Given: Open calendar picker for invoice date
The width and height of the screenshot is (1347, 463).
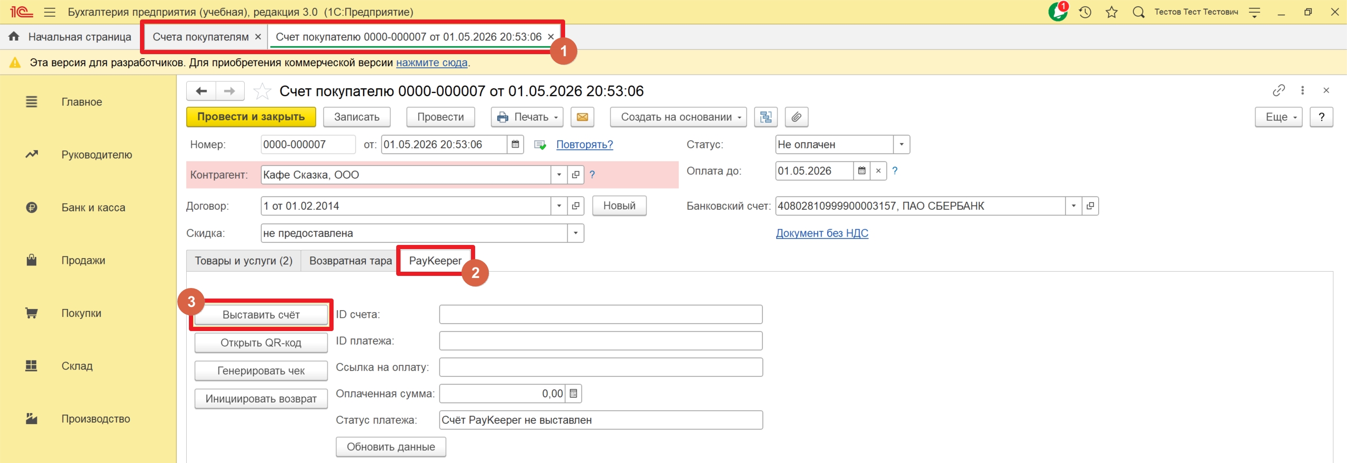Looking at the screenshot, I should pos(516,145).
